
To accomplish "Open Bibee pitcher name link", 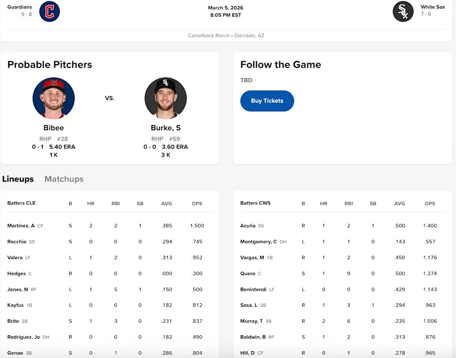I will click(x=53, y=128).
